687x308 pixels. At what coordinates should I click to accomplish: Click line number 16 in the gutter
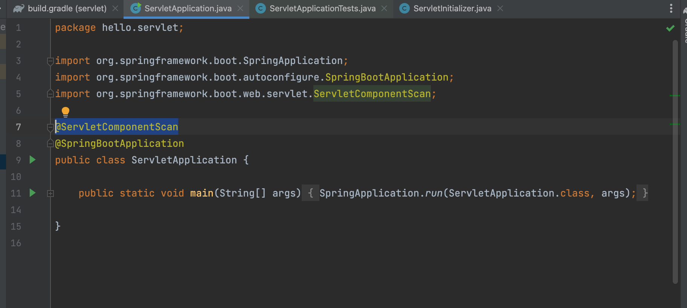point(16,243)
